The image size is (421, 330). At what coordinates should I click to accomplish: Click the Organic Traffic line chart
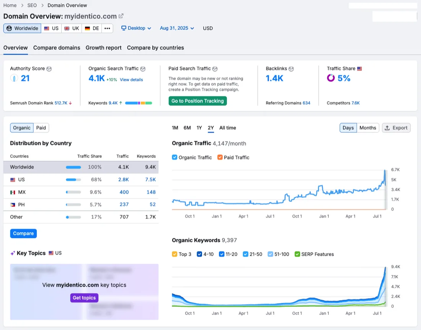(279, 189)
